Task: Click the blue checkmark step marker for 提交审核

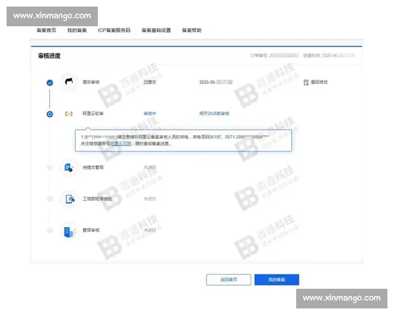Action: pos(50,83)
